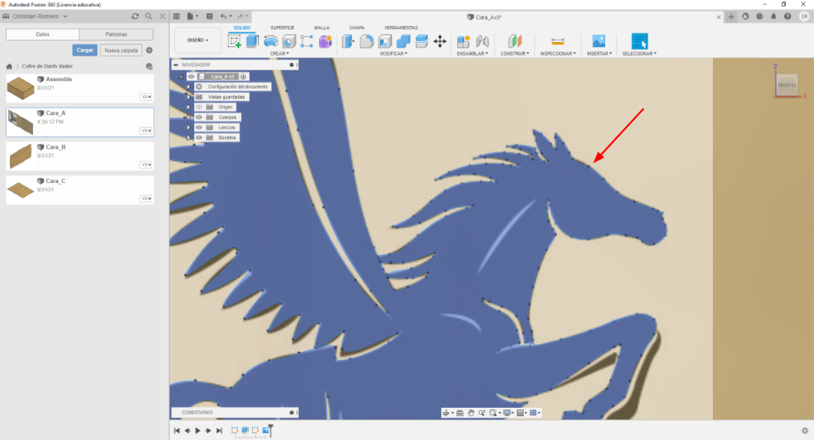Viewport: 814px width, 440px height.
Task: Open the CREAR dropdown menu
Action: coord(279,53)
